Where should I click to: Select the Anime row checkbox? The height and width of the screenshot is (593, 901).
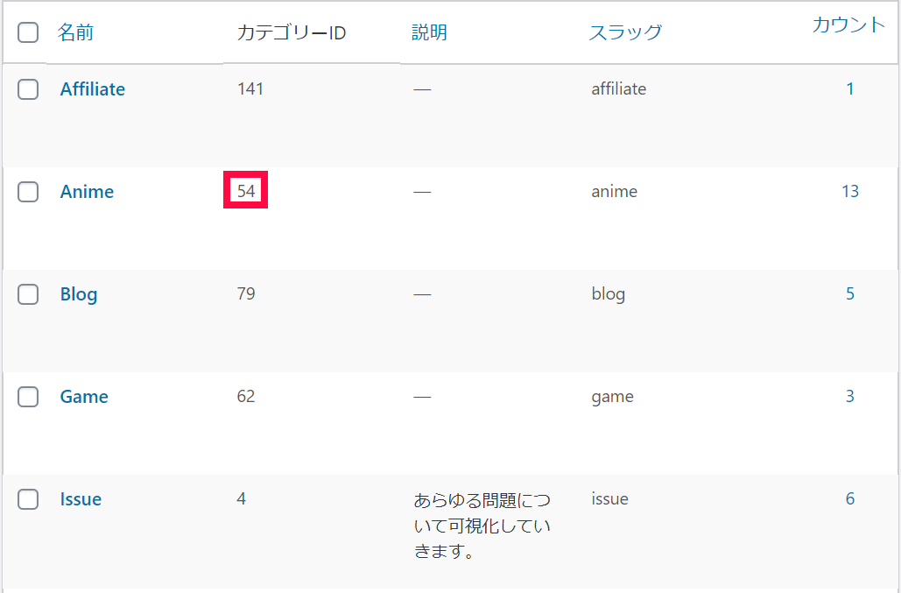(x=28, y=192)
